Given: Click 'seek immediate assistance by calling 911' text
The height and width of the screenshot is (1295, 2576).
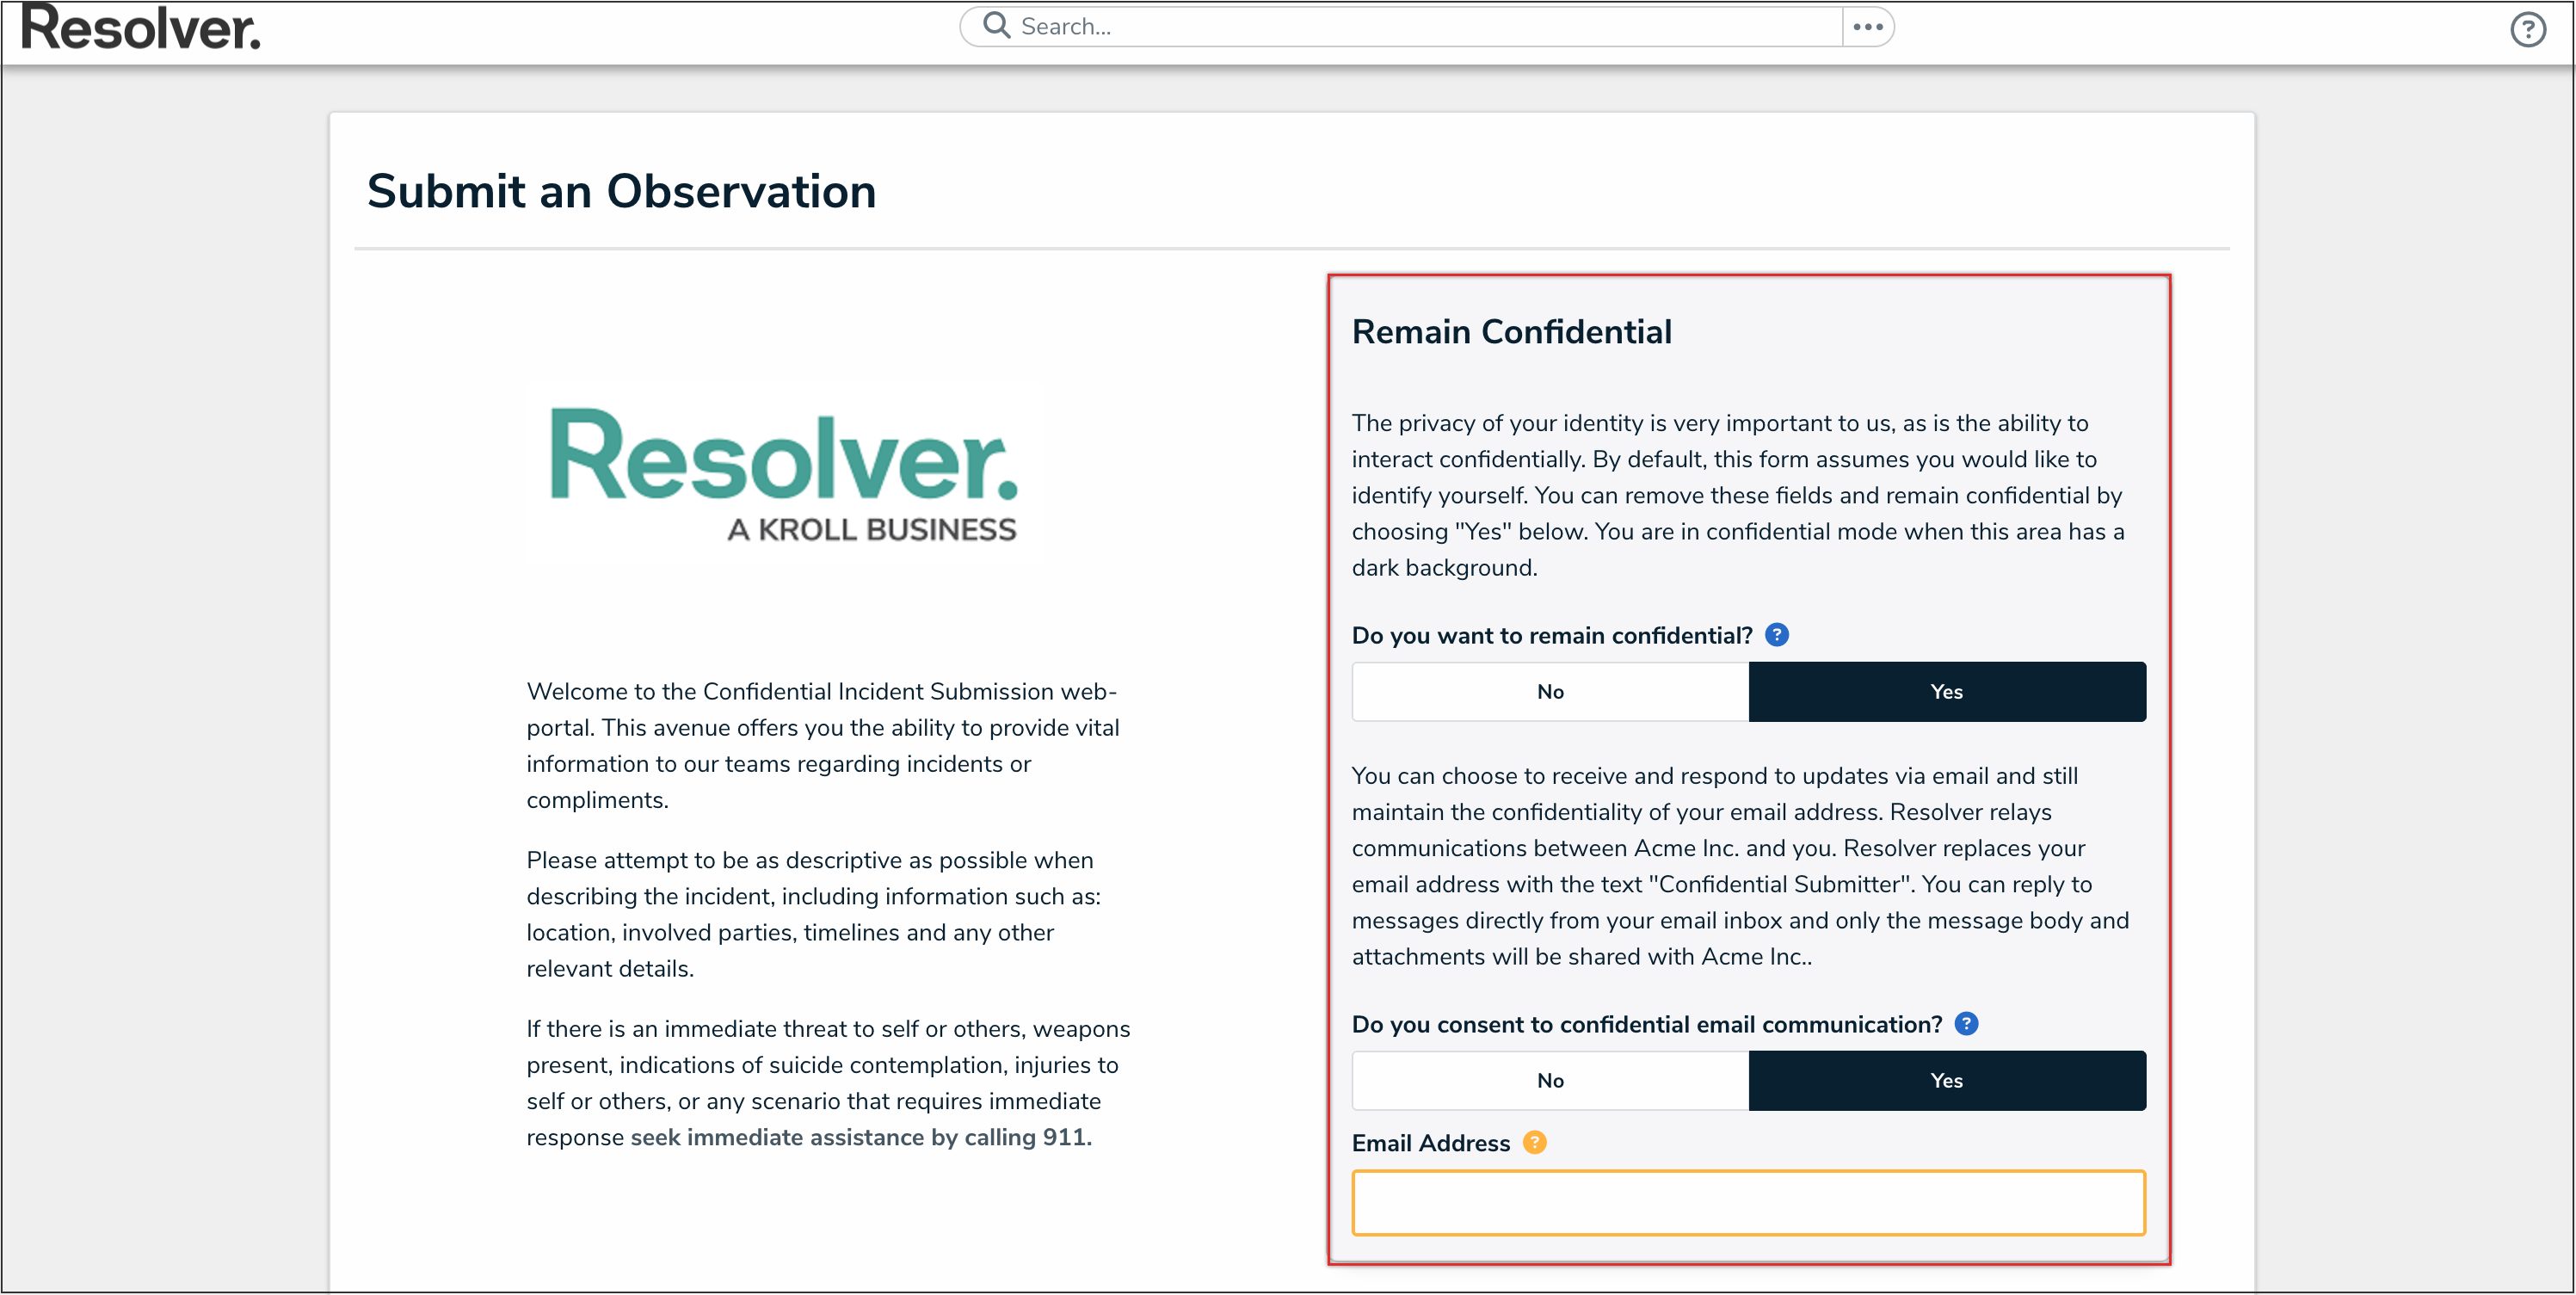Looking at the screenshot, I should point(860,1138).
